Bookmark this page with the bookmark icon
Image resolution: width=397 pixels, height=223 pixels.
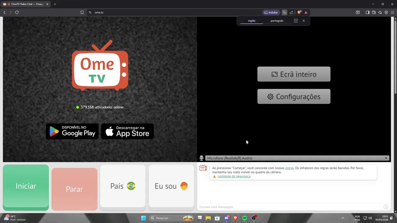[82, 12]
